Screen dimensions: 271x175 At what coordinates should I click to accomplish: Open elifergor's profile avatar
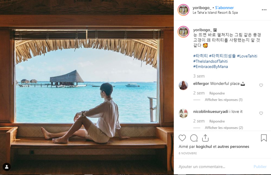[x=183, y=85]
